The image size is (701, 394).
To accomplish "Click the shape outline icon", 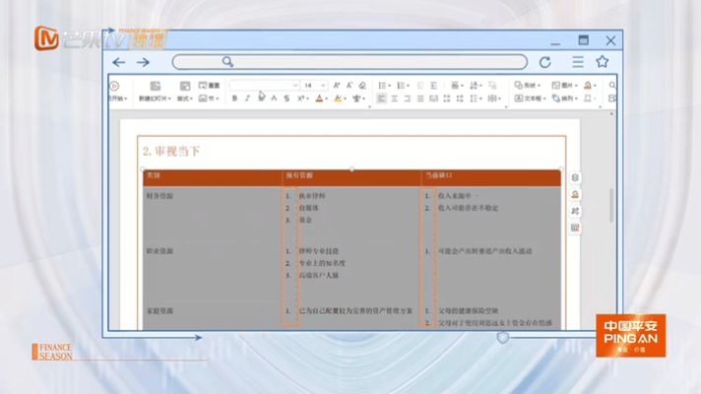I will tap(588, 98).
